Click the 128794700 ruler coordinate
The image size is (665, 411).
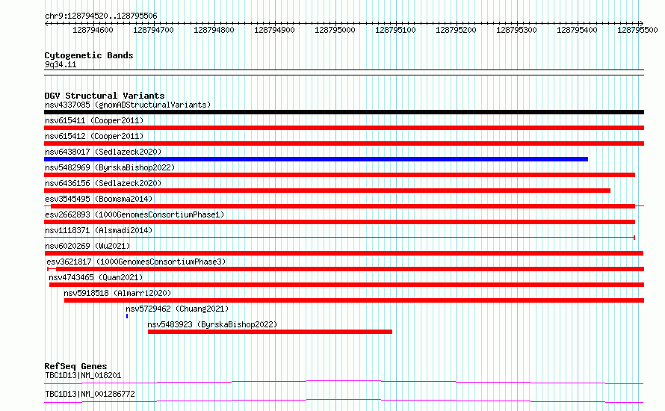pos(153,30)
